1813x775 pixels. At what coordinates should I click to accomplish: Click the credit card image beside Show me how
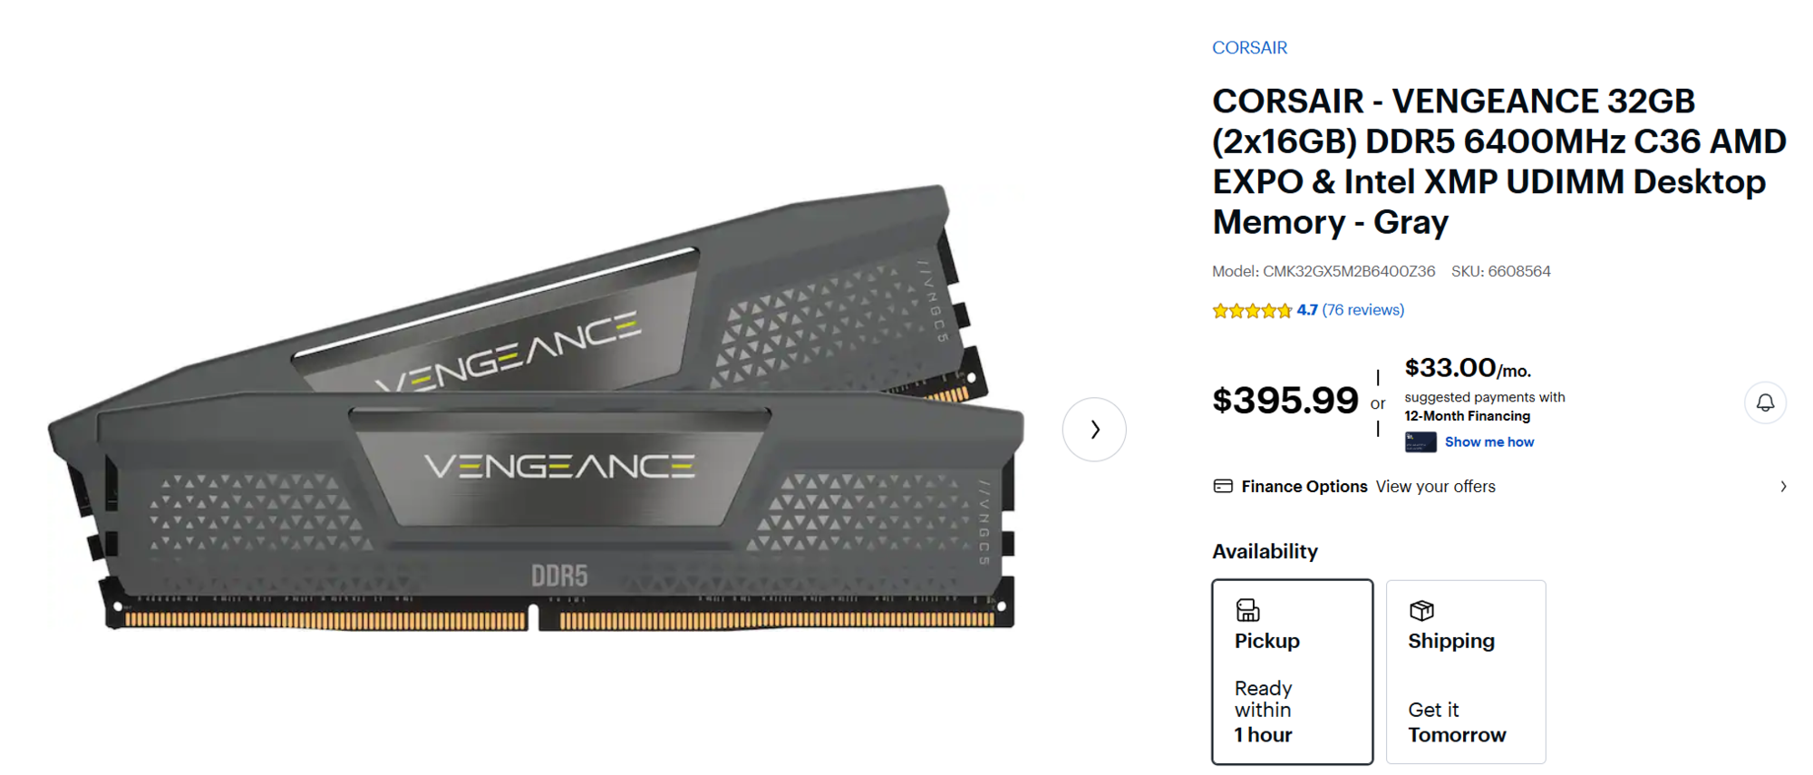click(x=1420, y=442)
